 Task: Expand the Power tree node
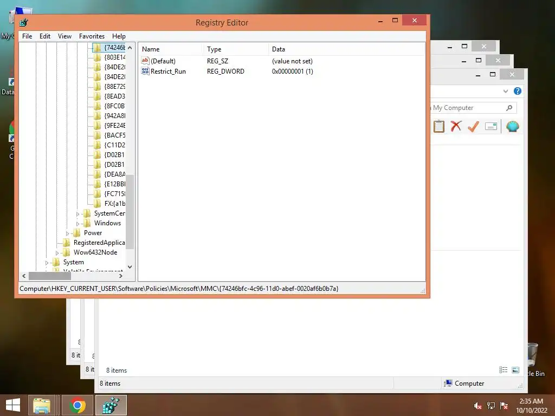[x=67, y=233]
